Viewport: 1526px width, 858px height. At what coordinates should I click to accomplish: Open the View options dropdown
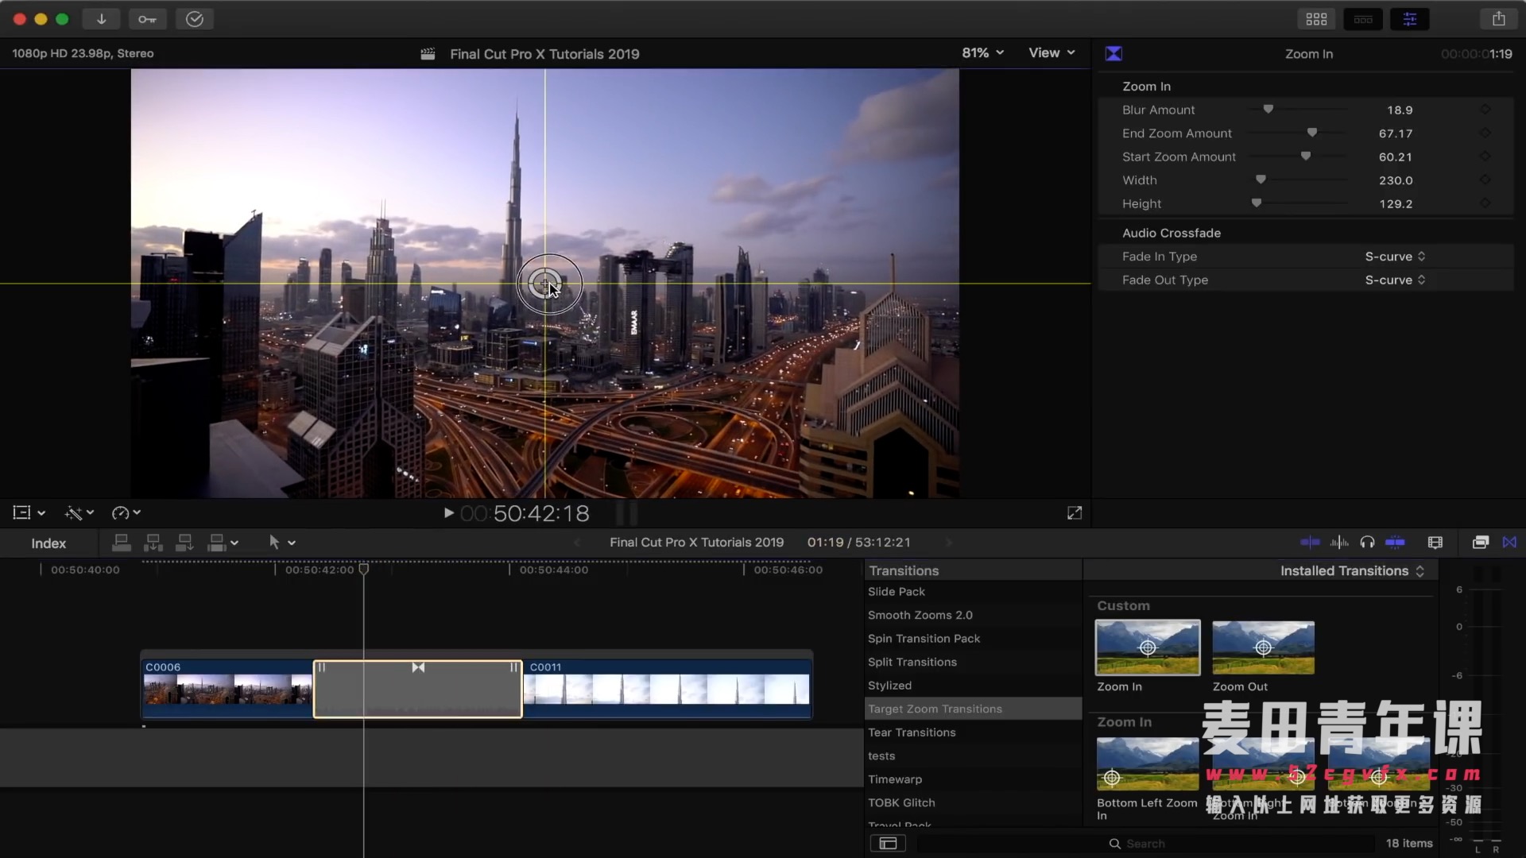(1051, 53)
